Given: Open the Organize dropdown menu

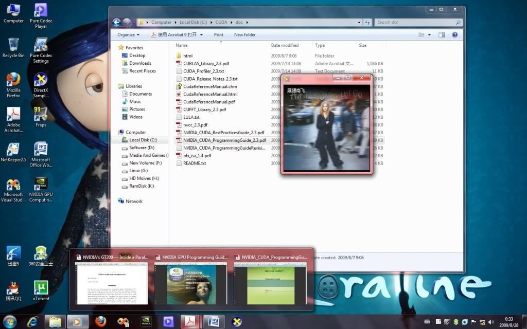Looking at the screenshot, I should point(128,35).
